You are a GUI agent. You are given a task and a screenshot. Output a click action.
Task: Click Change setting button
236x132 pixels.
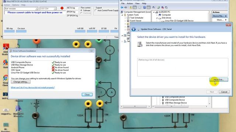(x=21, y=82)
